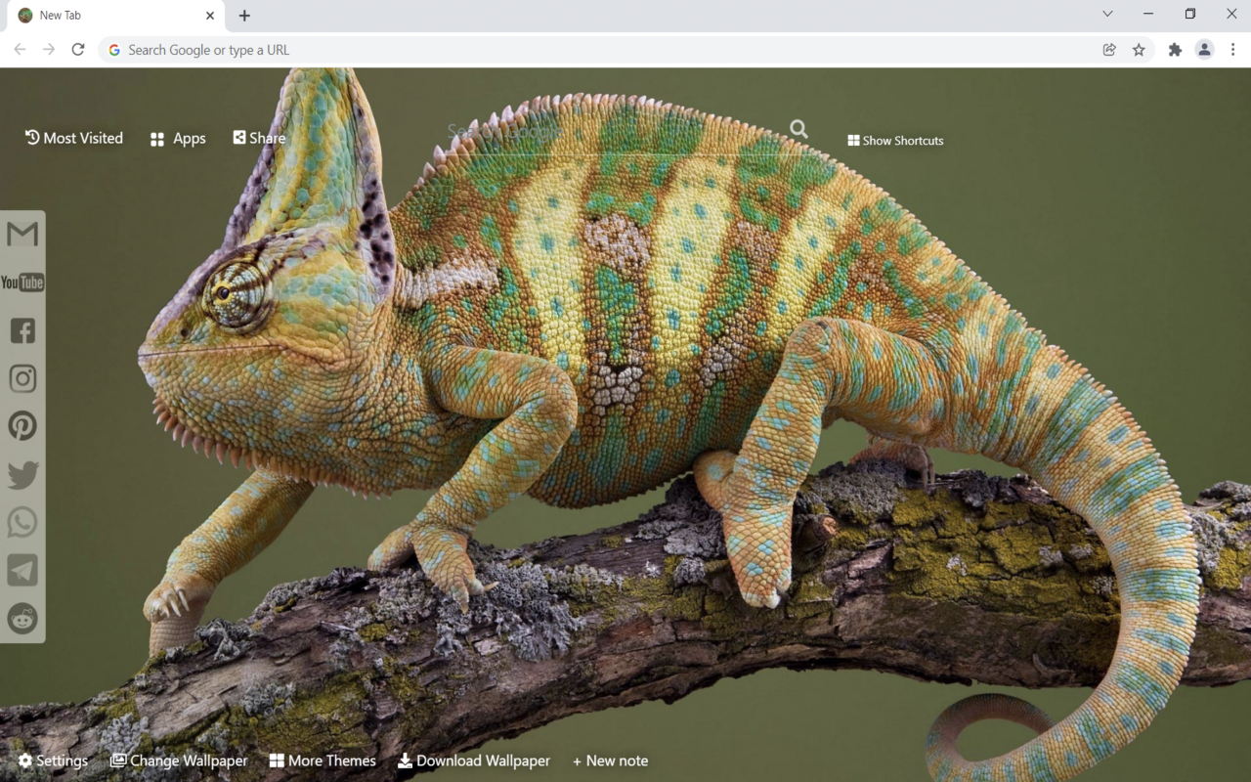Viewport: 1251px width, 782px height.
Task: Bookmark this tab with the star
Action: coord(1139,50)
